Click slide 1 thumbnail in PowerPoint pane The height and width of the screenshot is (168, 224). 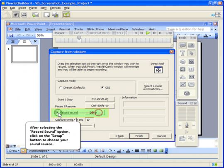(x=24, y=54)
